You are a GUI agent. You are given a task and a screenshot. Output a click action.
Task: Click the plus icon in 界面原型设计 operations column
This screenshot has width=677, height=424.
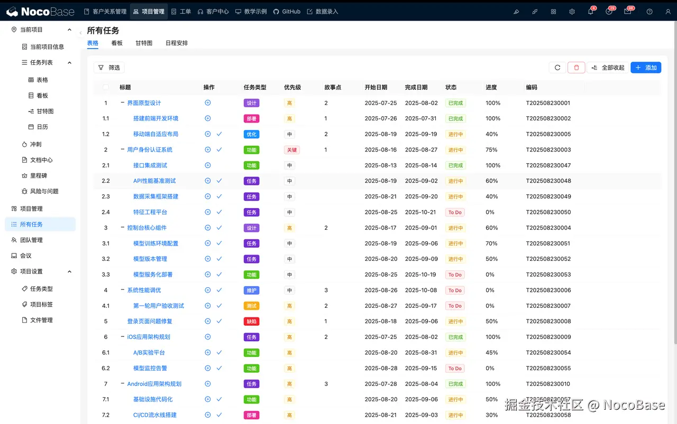(x=209, y=103)
